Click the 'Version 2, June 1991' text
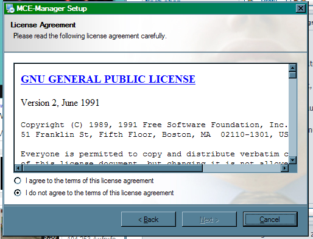Screen dimensions: 313x239 (x=60, y=103)
